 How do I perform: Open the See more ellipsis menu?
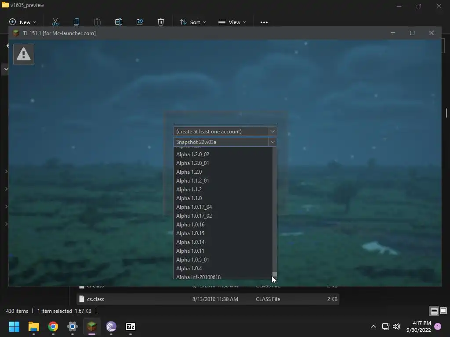click(264, 22)
